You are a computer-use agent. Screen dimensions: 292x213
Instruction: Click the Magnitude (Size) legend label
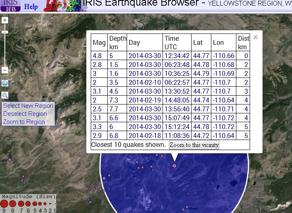coord(29,196)
